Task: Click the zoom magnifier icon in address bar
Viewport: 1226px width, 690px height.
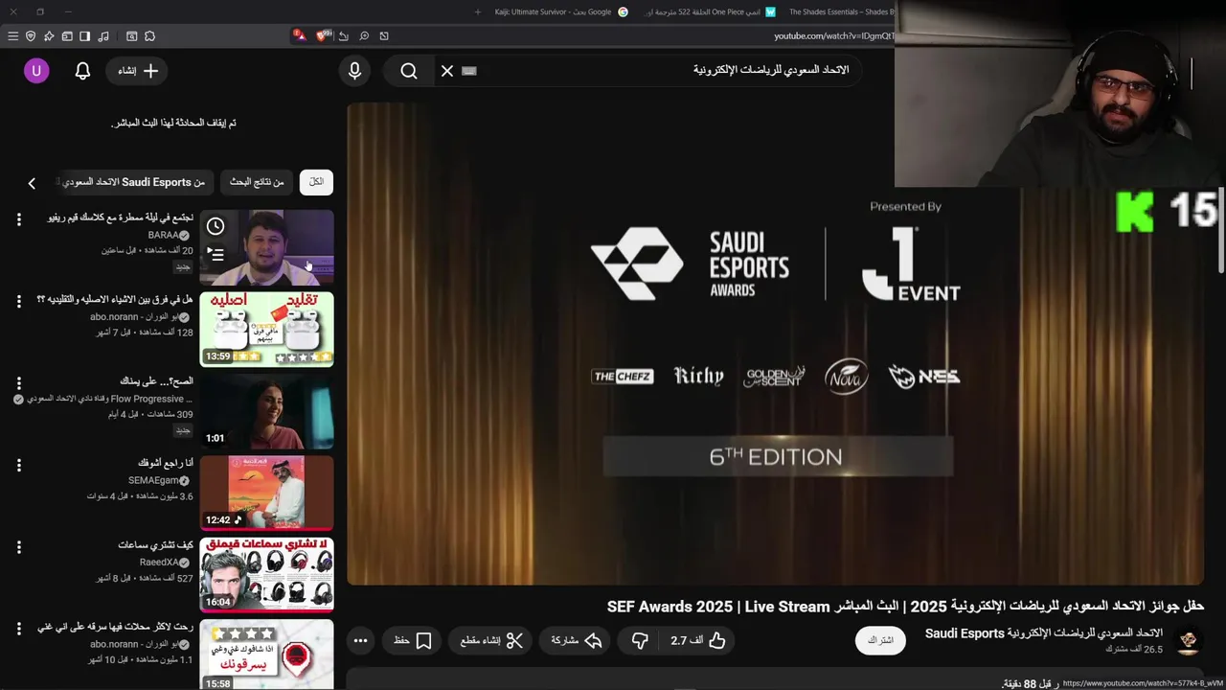Action: pos(364,36)
